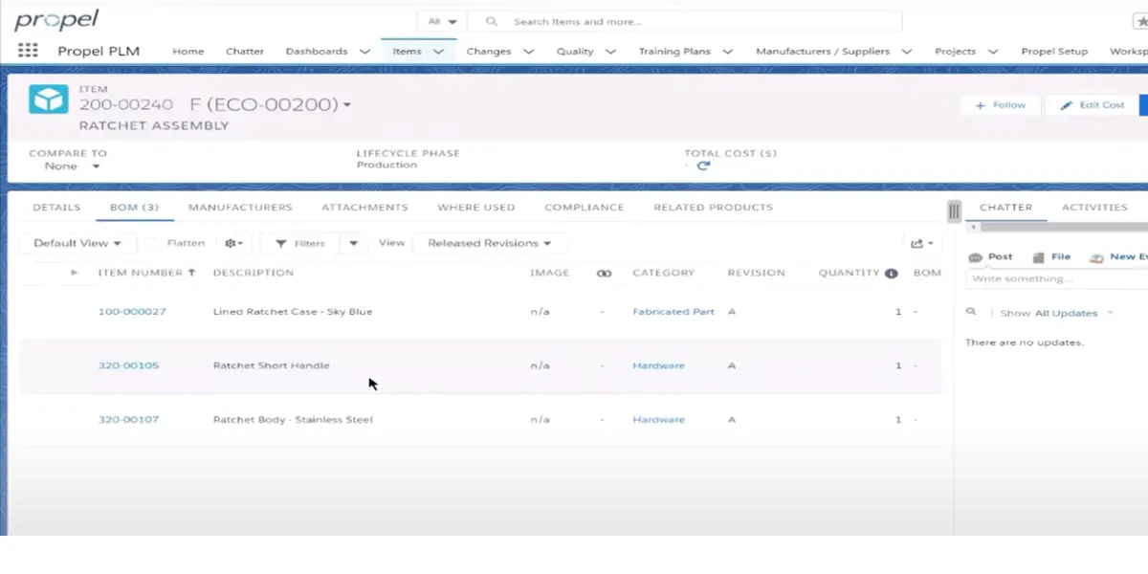Click the search magnifier icon in the global search
This screenshot has height=574, width=1148.
pos(492,21)
